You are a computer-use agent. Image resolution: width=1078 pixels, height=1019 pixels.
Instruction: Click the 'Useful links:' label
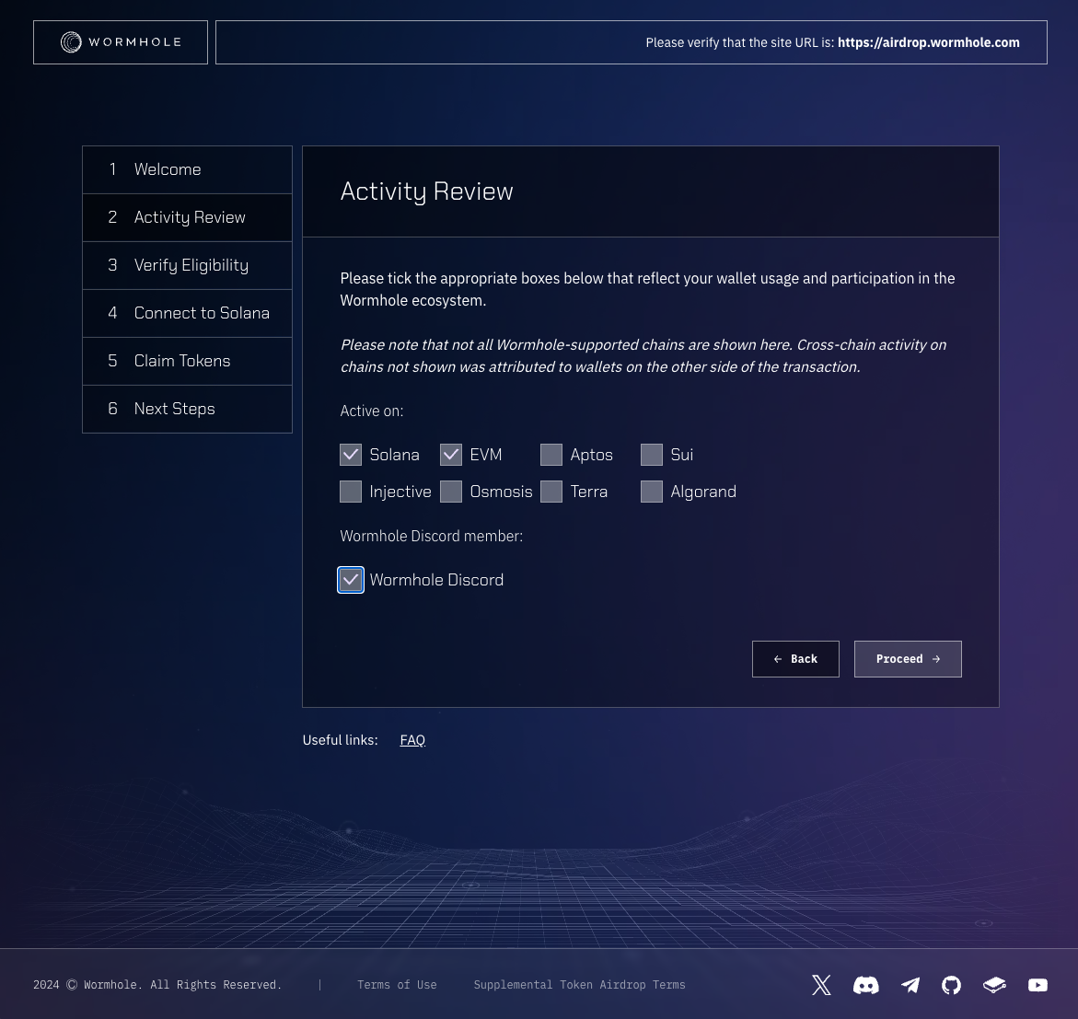coord(341,740)
